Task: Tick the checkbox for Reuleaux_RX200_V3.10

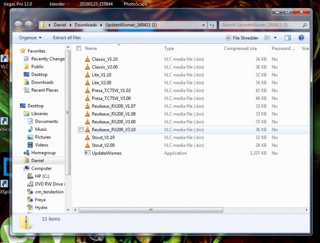Action: 81,129
